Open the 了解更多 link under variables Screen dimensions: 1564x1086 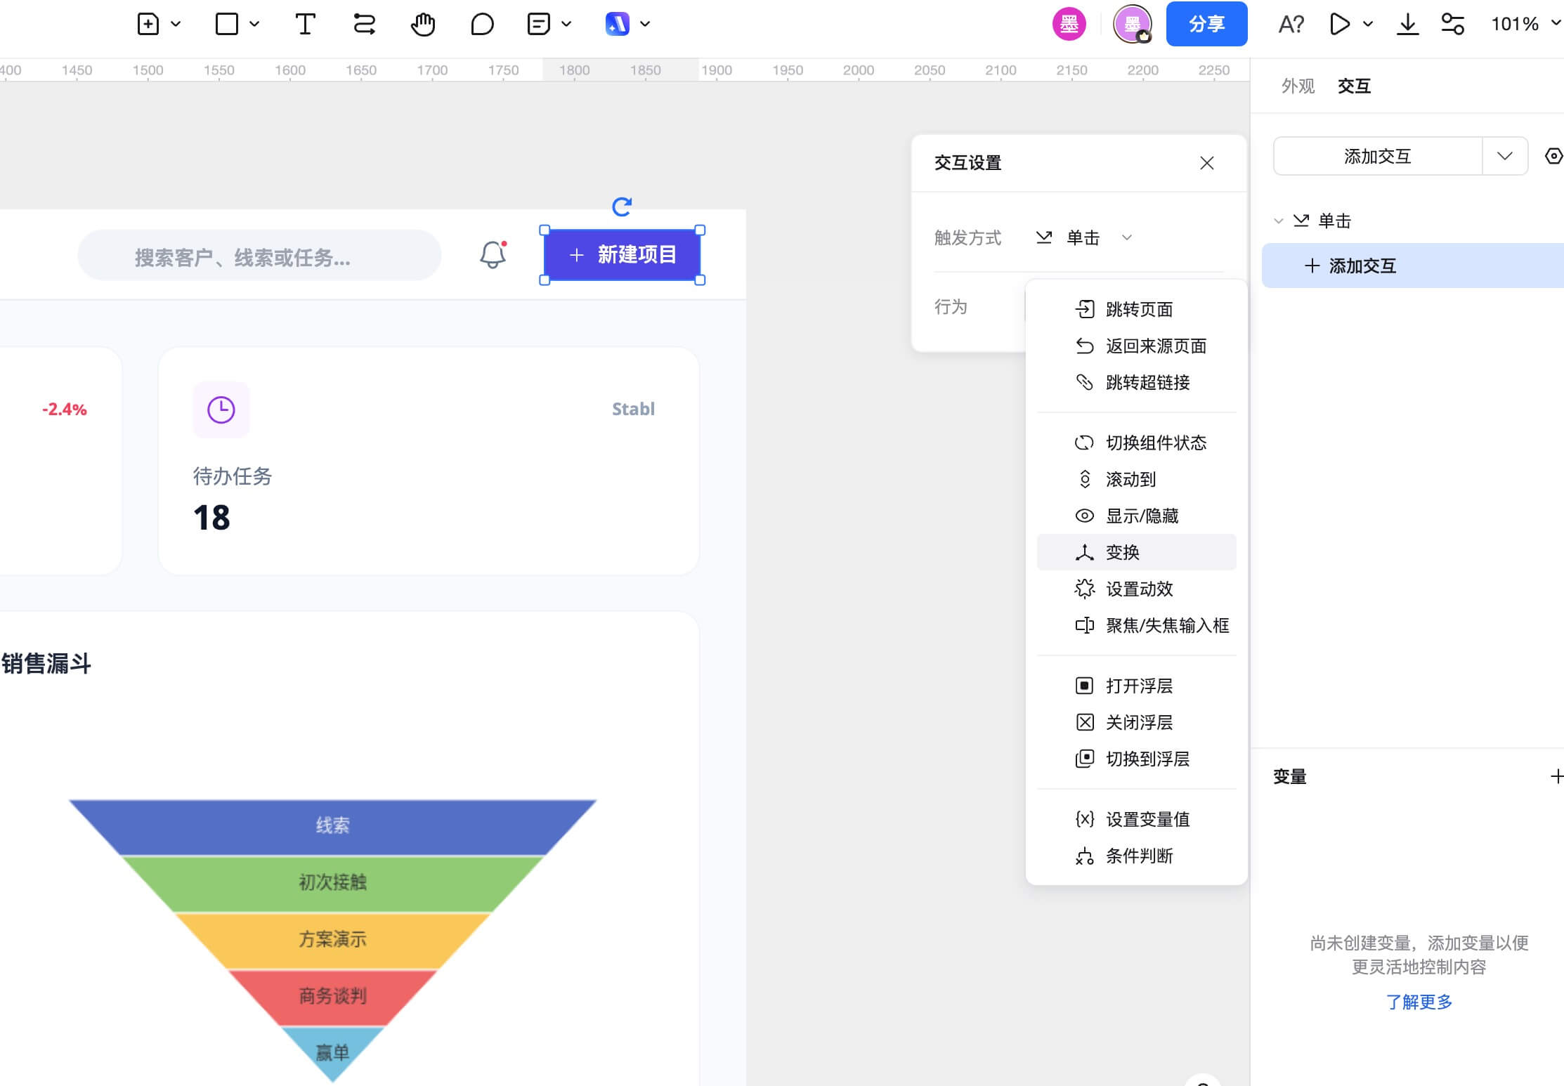click(x=1419, y=1002)
